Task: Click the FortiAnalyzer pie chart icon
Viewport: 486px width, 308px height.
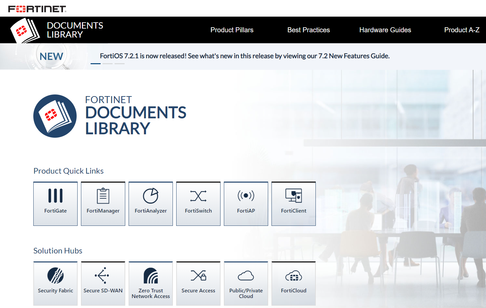Action: (151, 196)
